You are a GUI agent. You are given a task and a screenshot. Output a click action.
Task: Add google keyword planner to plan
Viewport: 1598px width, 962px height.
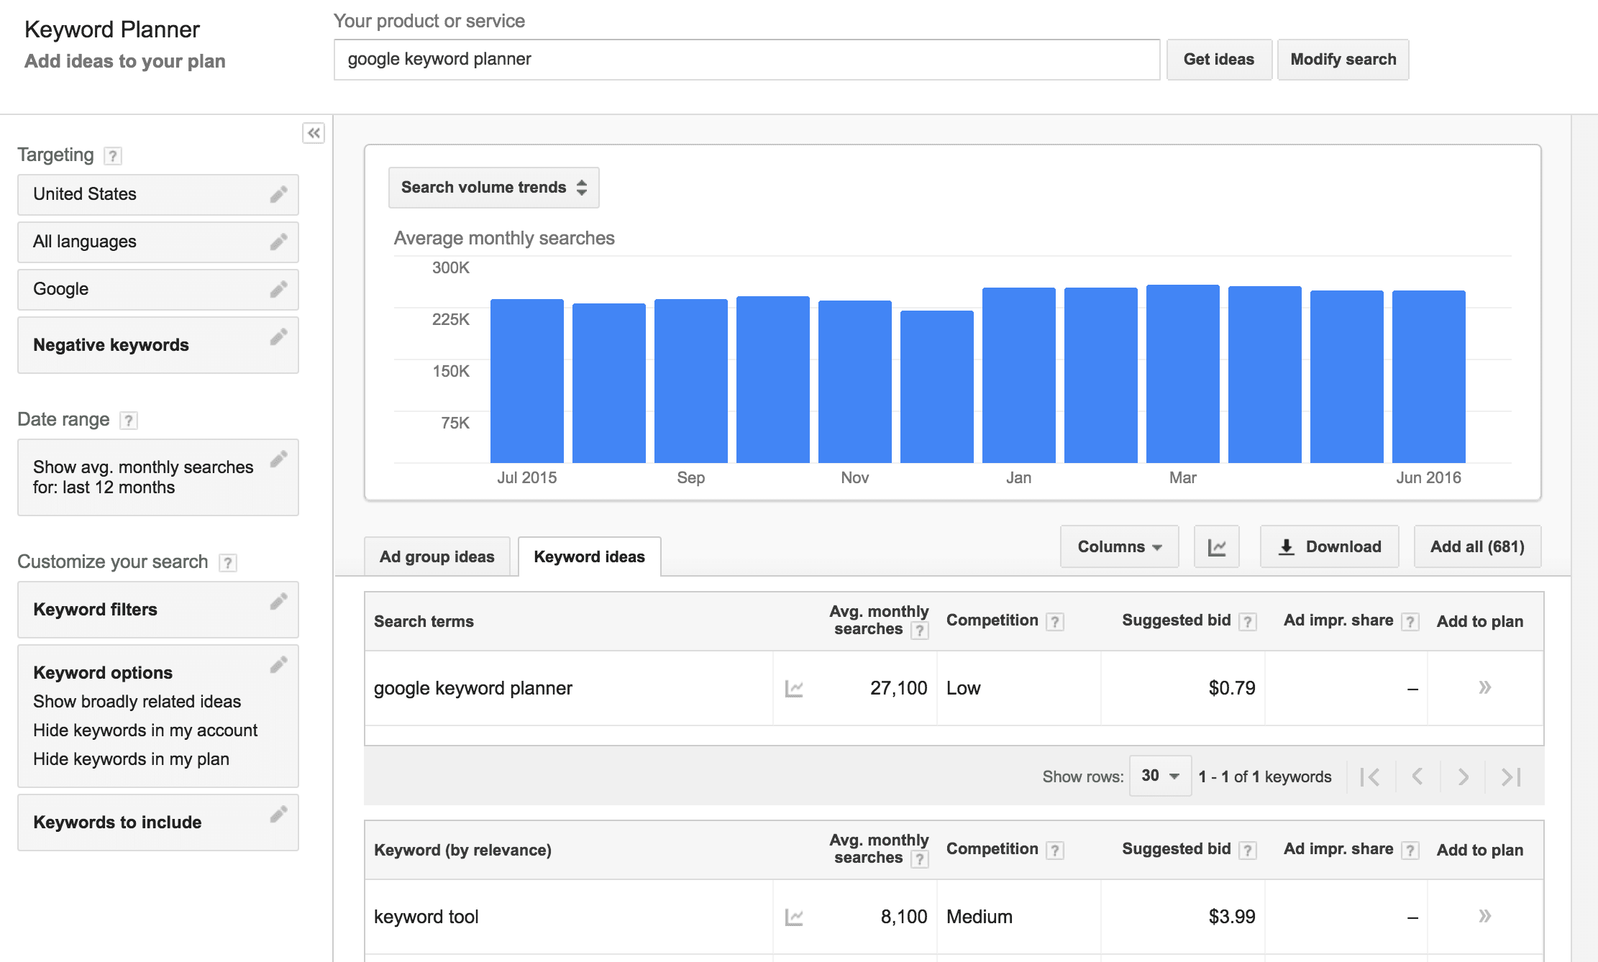tap(1484, 688)
